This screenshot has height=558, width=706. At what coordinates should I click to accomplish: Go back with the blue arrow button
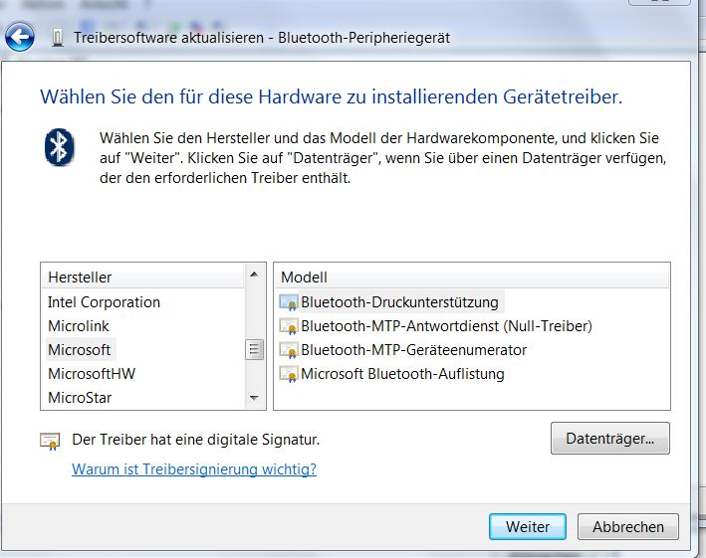[19, 37]
